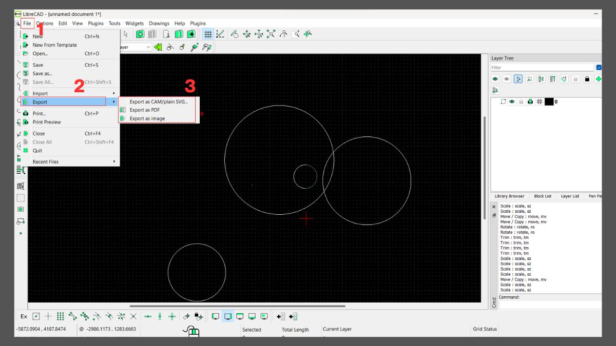Click the black color swatch of layer 0

point(549,101)
